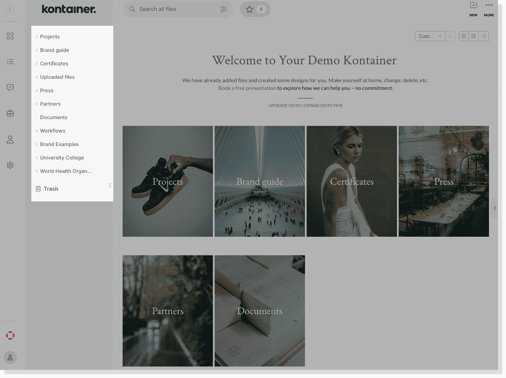Click the red help ring icon at bottom

pyautogui.click(x=10, y=335)
